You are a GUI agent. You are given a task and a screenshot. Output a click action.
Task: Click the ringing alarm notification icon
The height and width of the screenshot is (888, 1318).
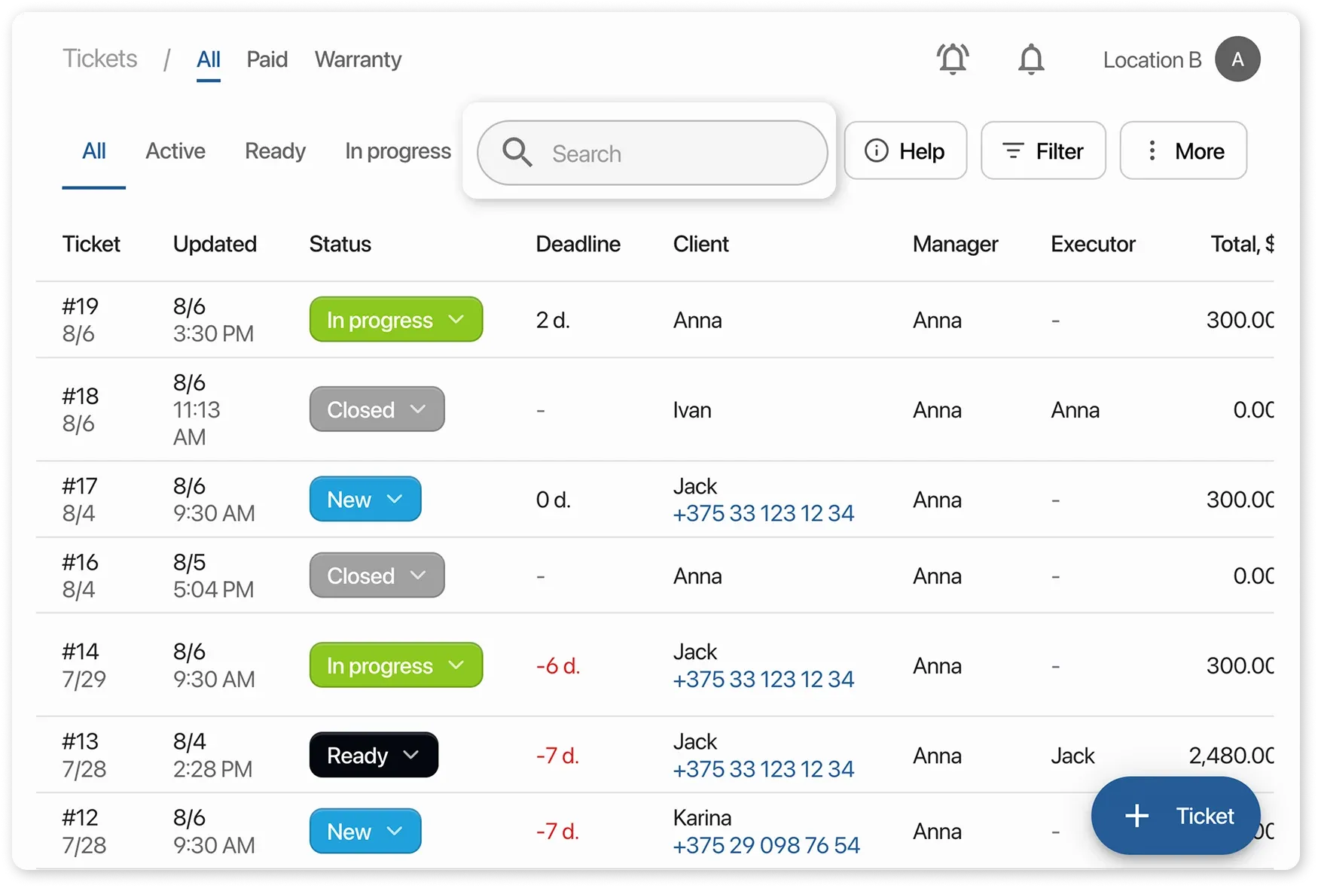(952, 59)
